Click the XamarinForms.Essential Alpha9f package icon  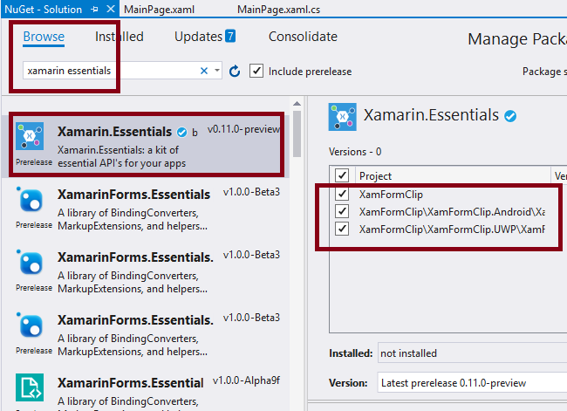(30, 387)
